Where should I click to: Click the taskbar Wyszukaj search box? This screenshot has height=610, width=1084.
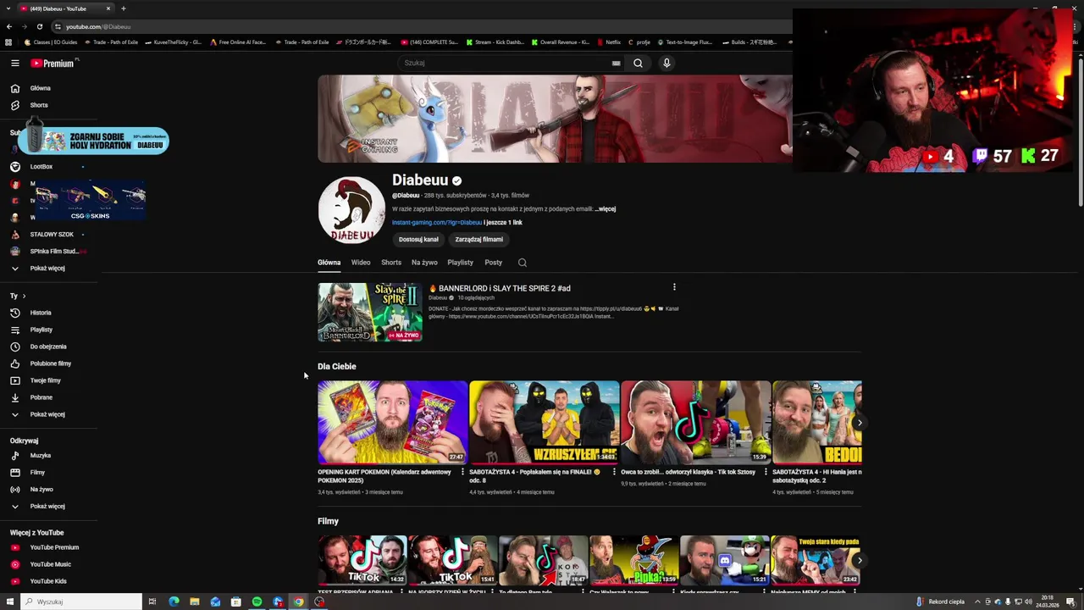[80, 602]
